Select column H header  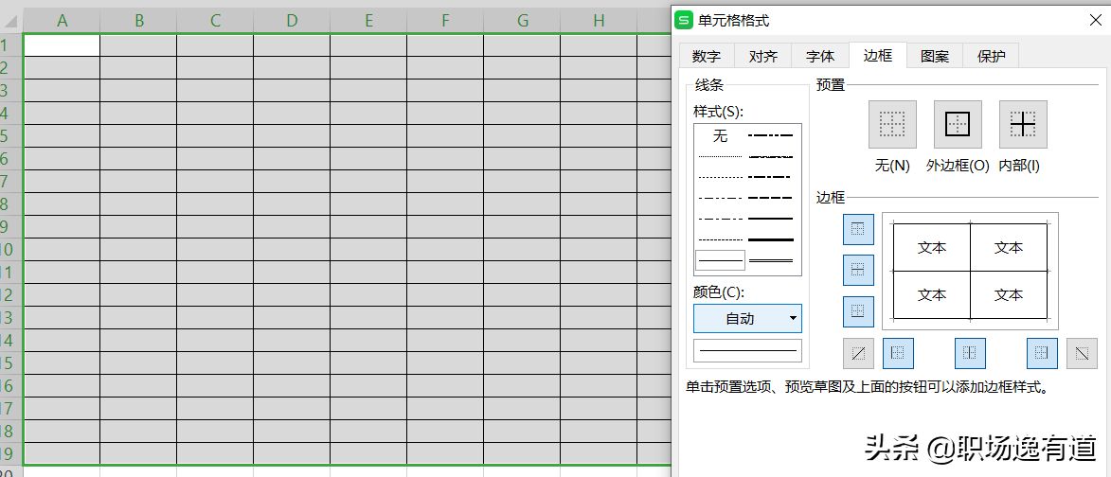(x=599, y=21)
